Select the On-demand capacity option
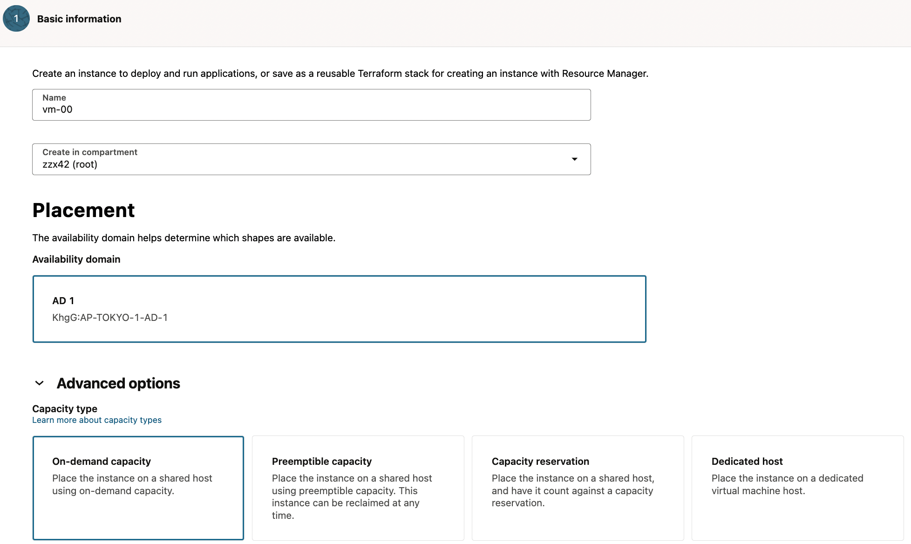Image resolution: width=911 pixels, height=544 pixels. (x=138, y=488)
